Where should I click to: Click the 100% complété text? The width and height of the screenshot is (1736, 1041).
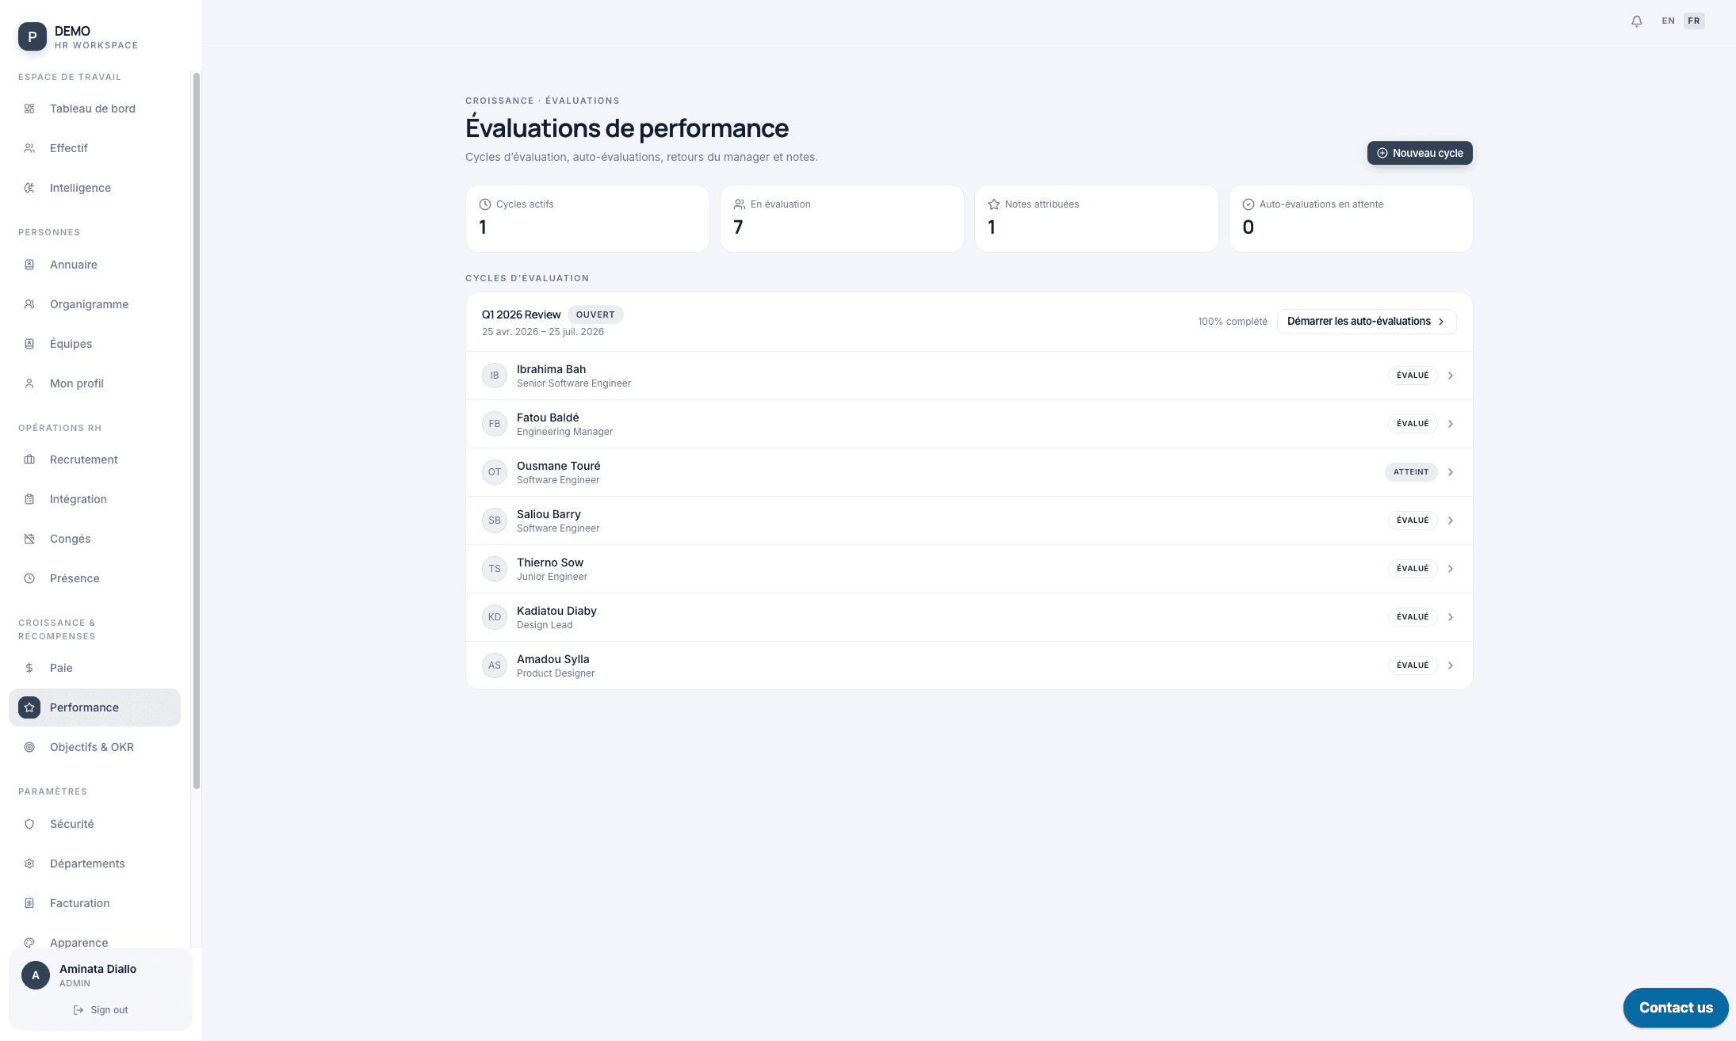click(x=1233, y=322)
